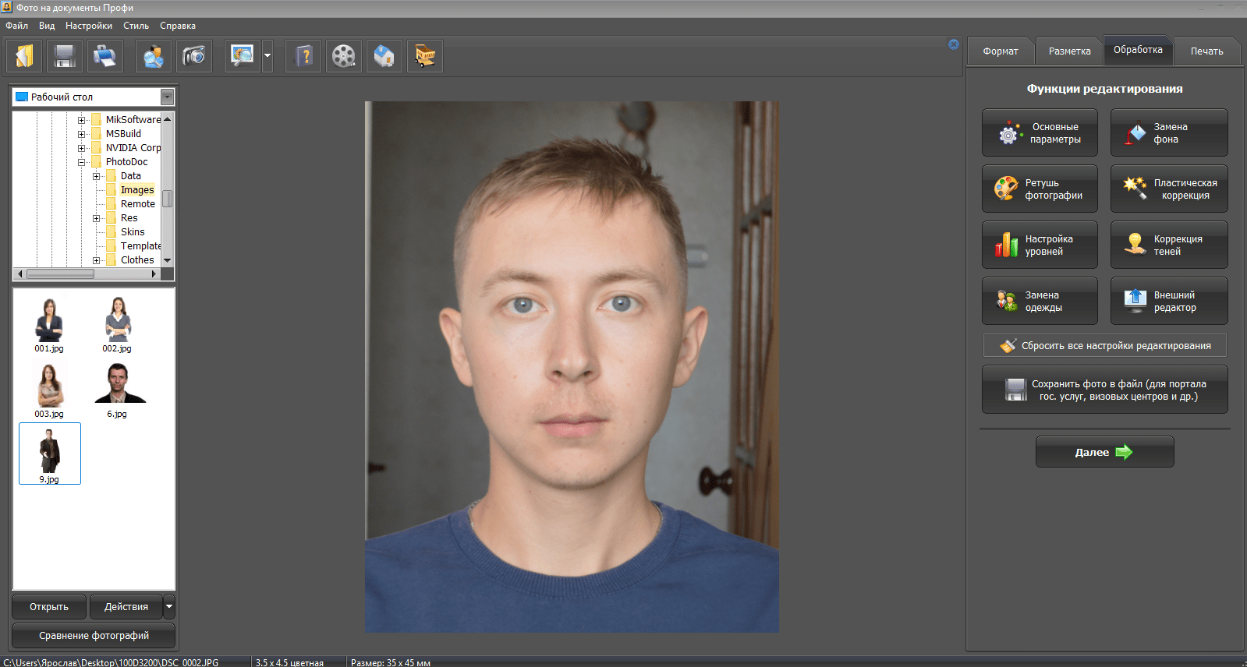
Task: Click the shopping cart purchase icon
Action: (425, 56)
